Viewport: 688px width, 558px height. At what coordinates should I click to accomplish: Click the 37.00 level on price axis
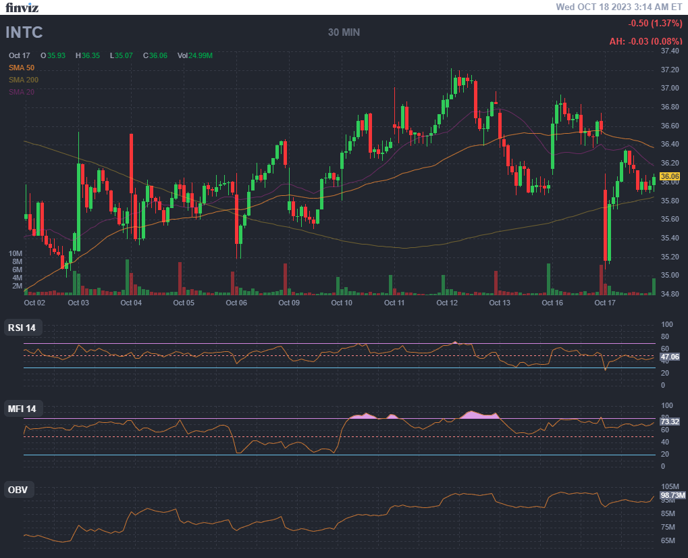[670, 88]
